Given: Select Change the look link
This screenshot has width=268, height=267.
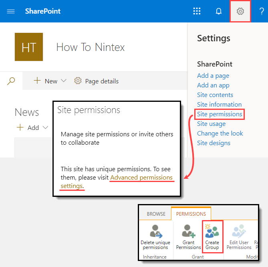Looking at the screenshot, I should pyautogui.click(x=220, y=133).
